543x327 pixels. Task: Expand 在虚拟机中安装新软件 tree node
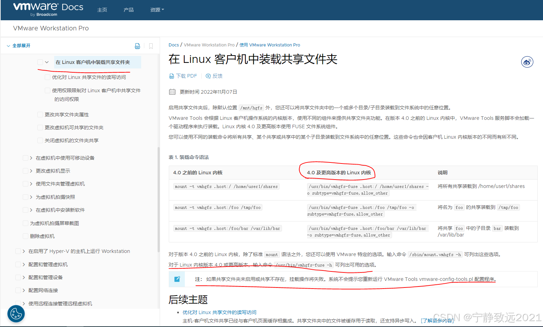[x=31, y=210]
